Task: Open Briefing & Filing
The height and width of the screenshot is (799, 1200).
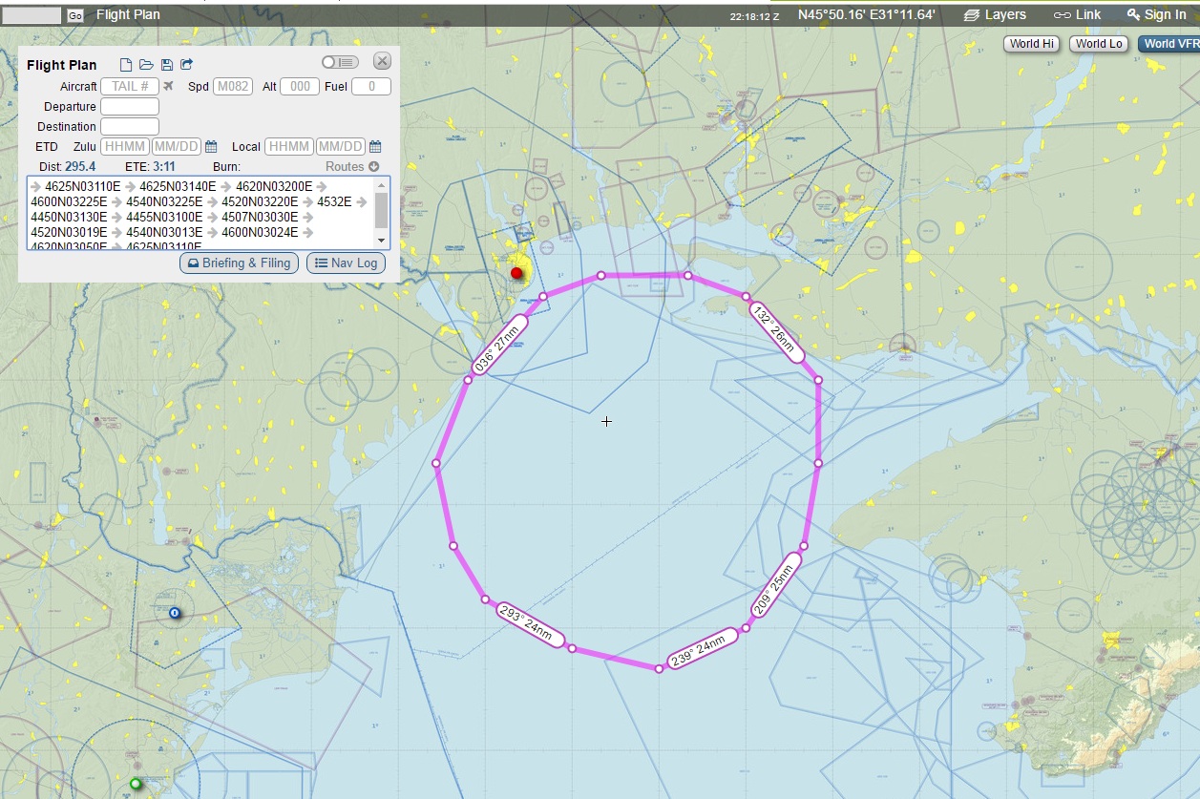Action: tap(240, 263)
